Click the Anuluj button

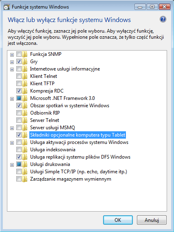pyautogui.click(x=152, y=220)
